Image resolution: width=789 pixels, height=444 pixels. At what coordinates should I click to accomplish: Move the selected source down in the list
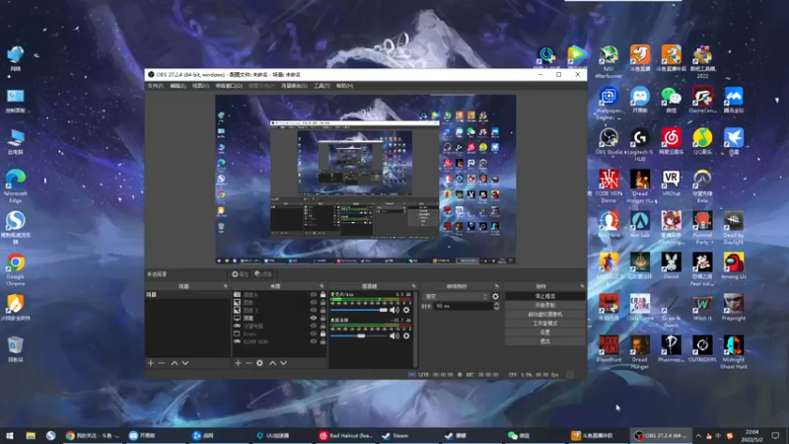pos(283,363)
